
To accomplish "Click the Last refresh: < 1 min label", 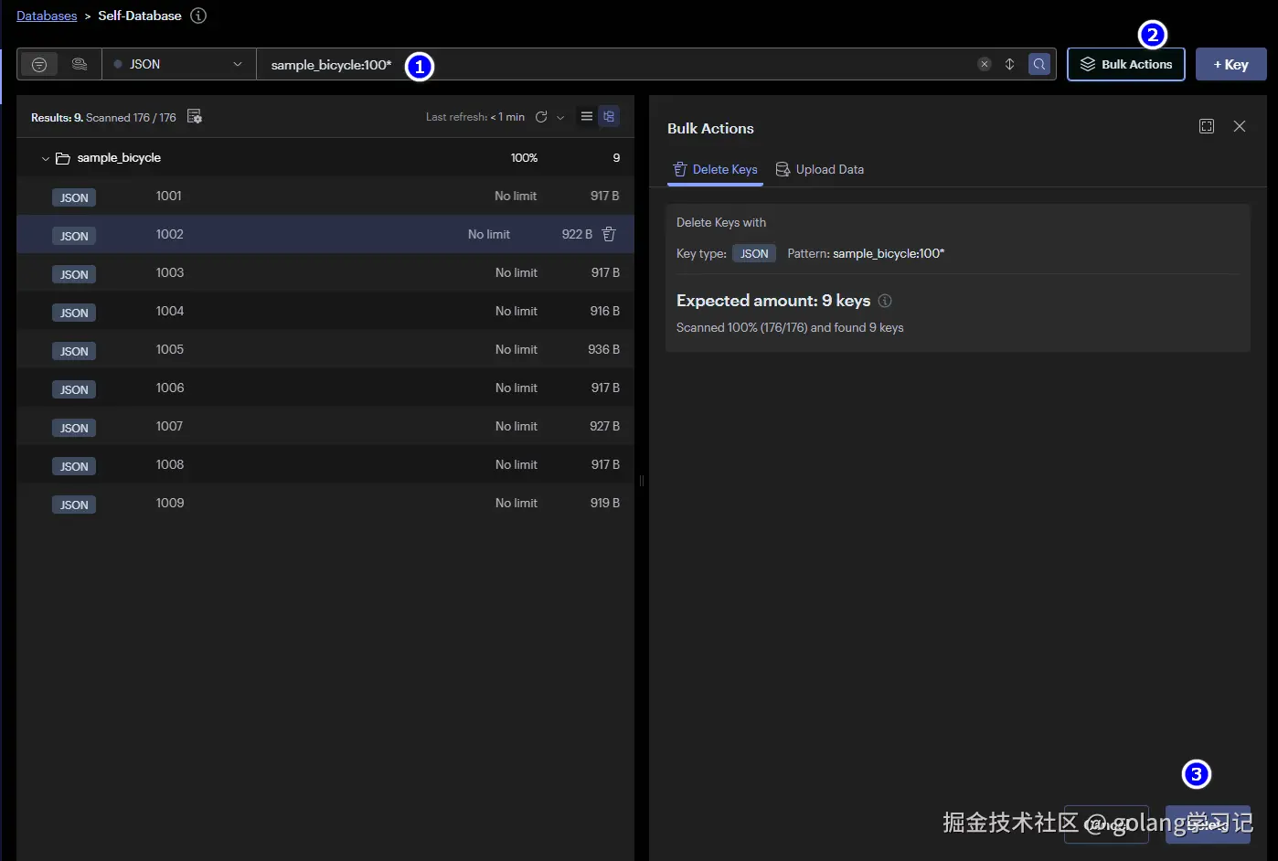I will pos(475,117).
